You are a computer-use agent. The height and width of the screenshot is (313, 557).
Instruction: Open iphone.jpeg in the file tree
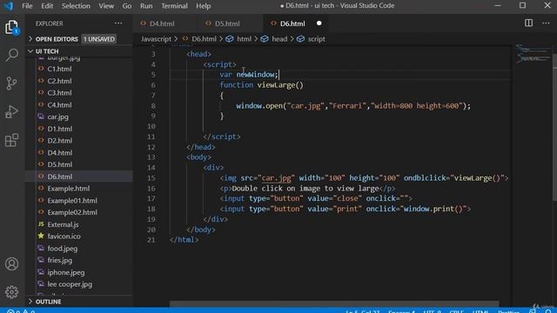click(x=66, y=272)
